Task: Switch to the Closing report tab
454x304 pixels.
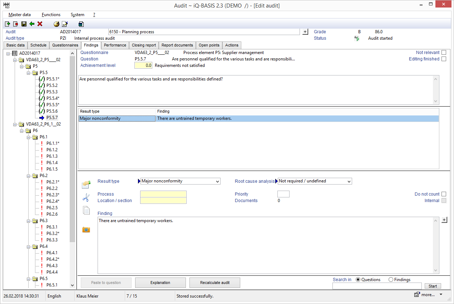Action: pyautogui.click(x=144, y=45)
